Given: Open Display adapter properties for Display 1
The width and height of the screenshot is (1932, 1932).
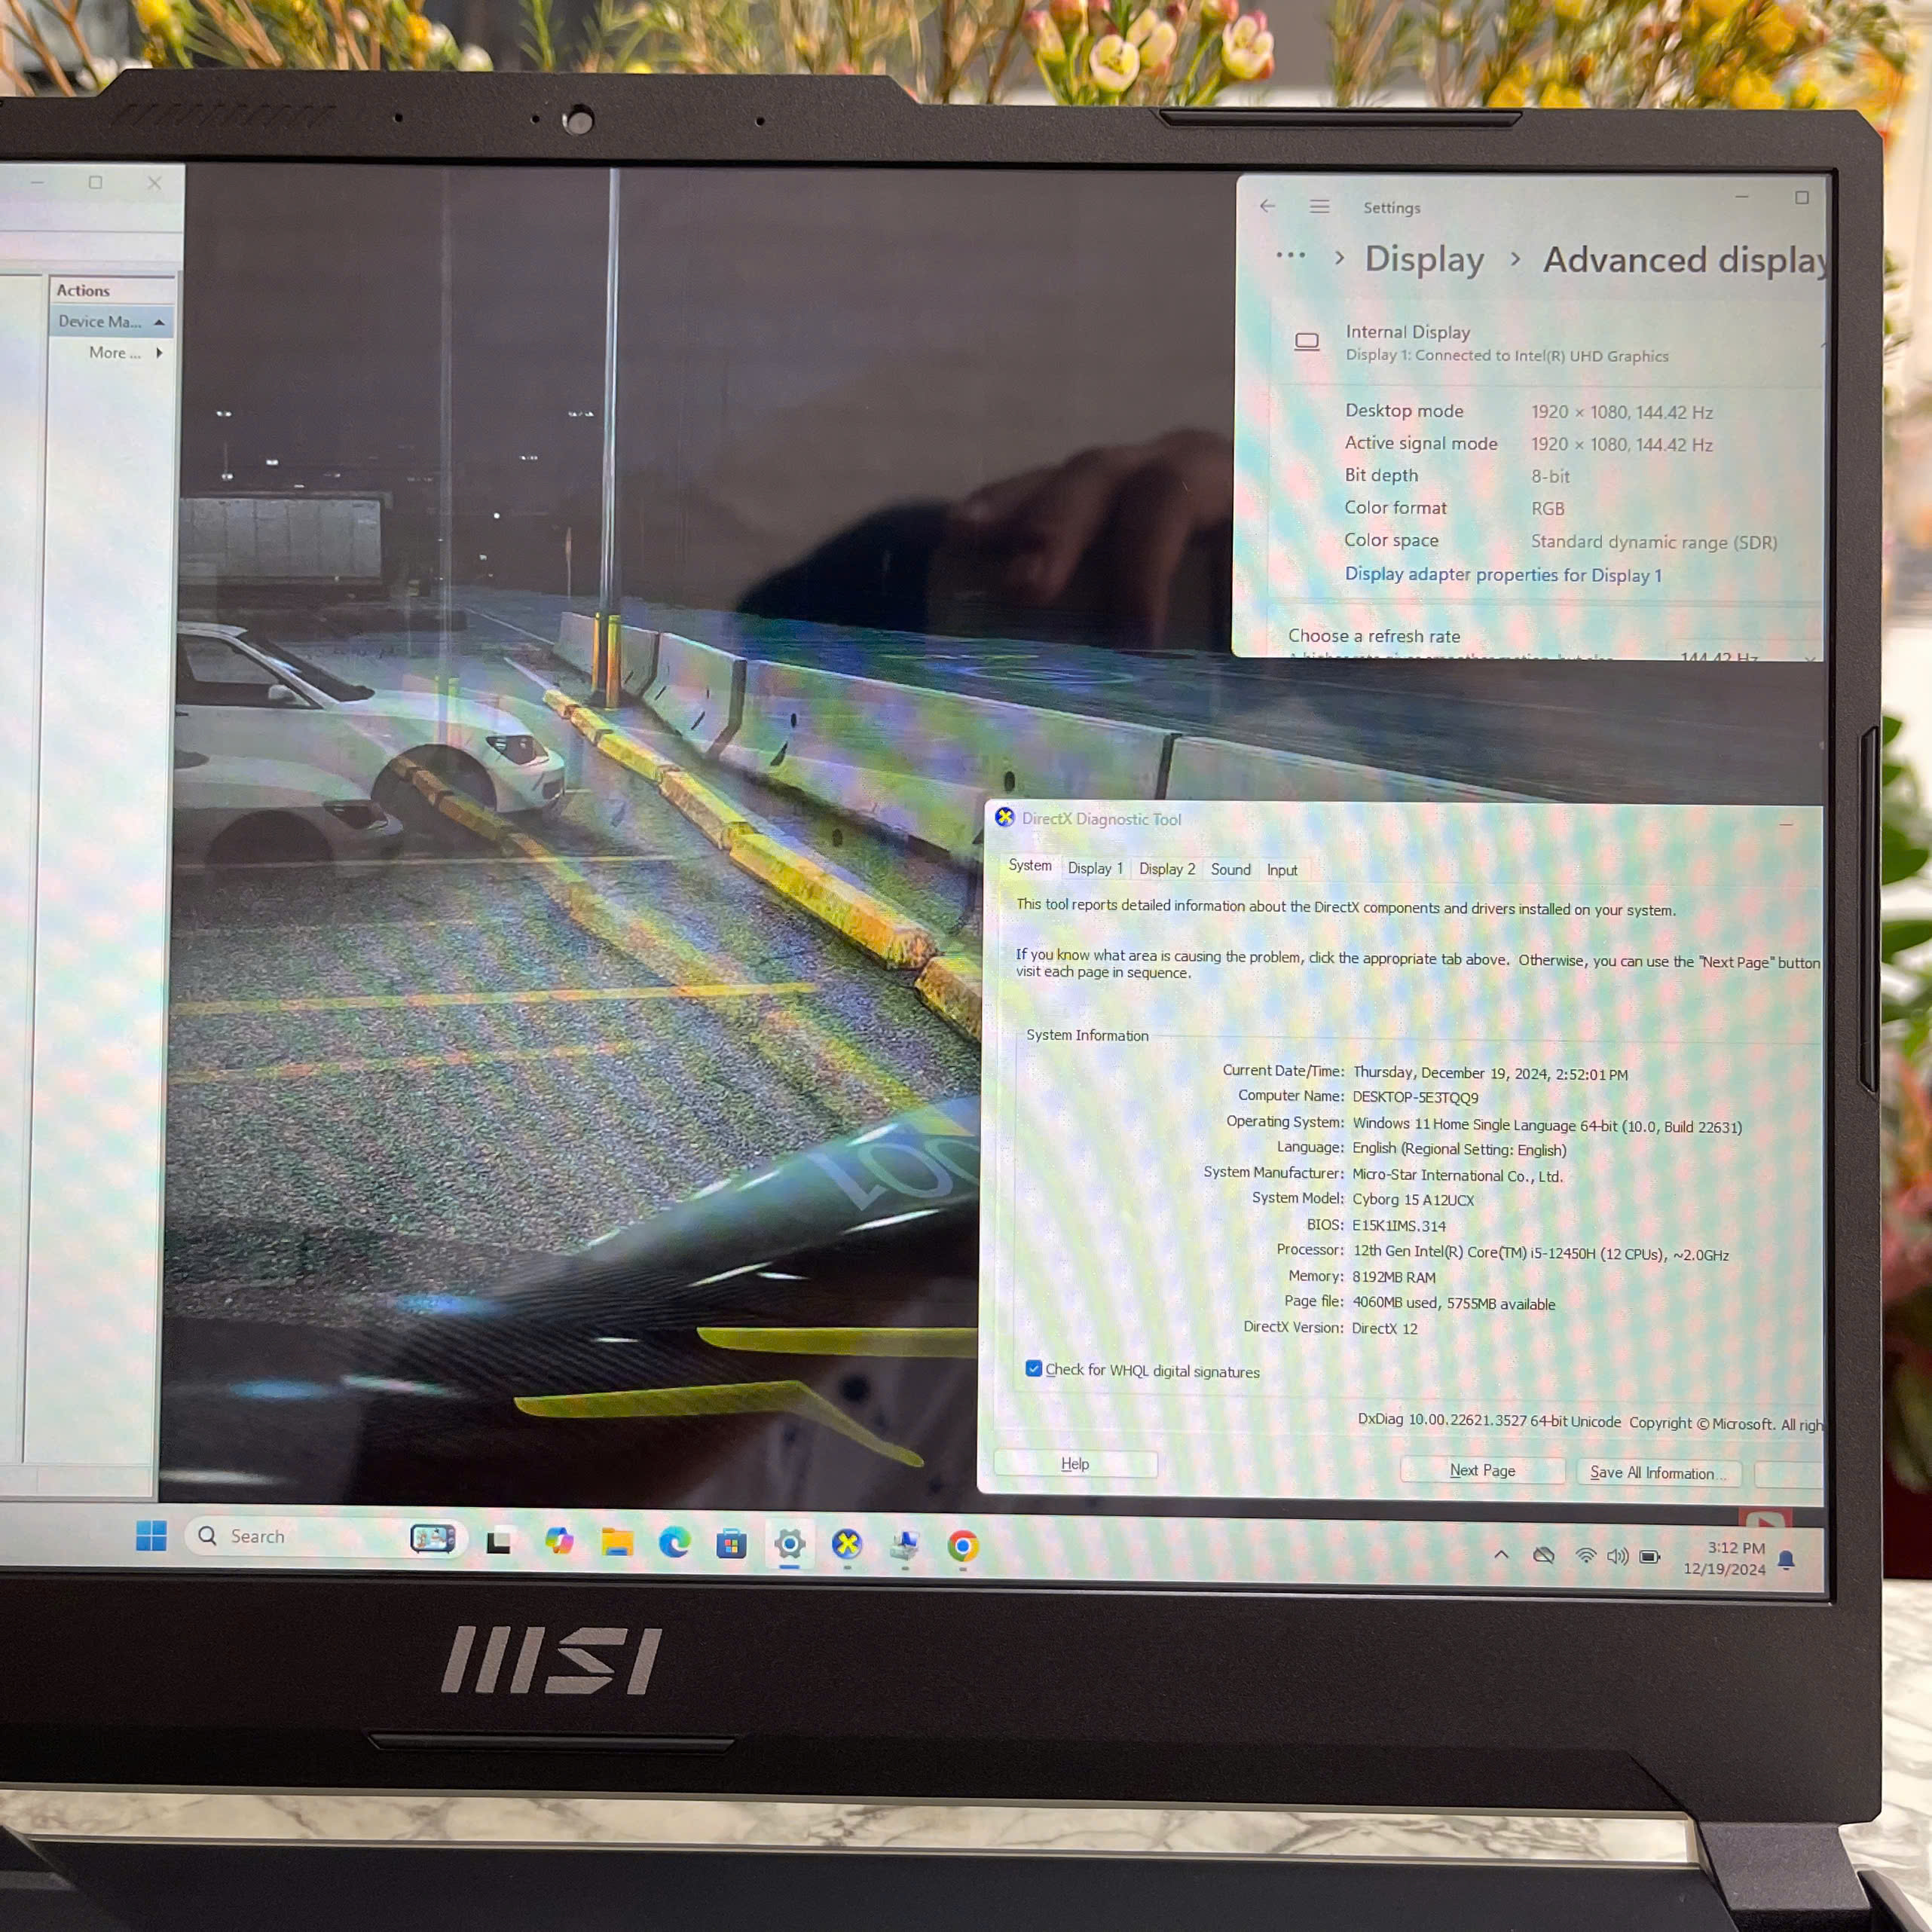Looking at the screenshot, I should pyautogui.click(x=1502, y=575).
